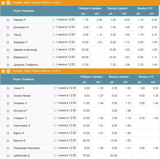Pick Джокович tournament win odds 3.30

(86, 27)
